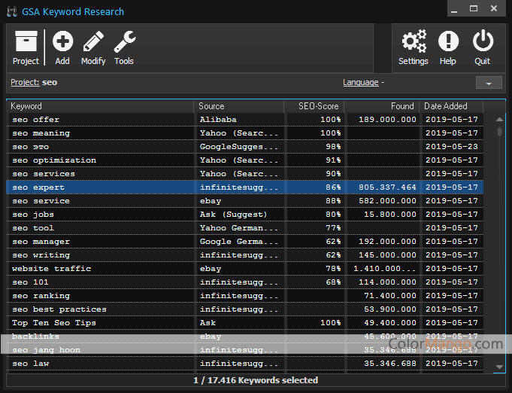
Task: Click the 98% SEO-Score cell
Action: 315,147
